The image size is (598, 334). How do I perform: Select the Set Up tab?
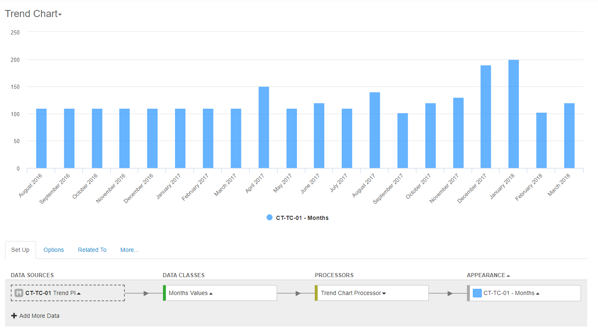20,250
